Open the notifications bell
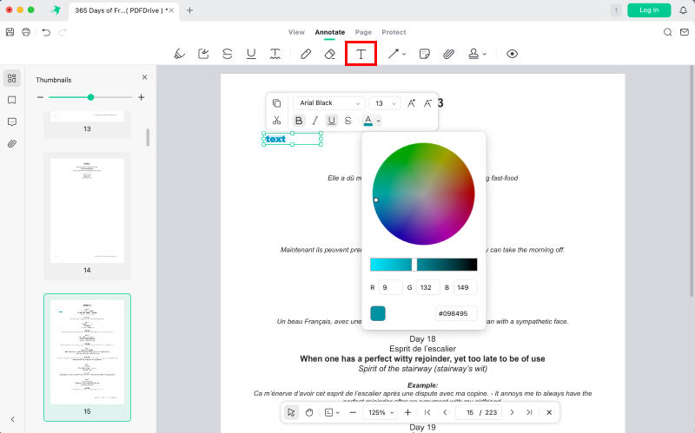The image size is (695, 433). [x=683, y=10]
